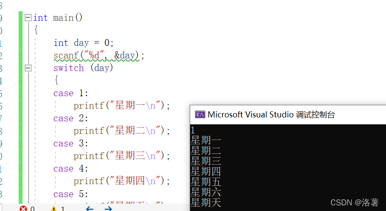Viewport: 386px width, 211px height.
Task: Click the 'int day = 0;' line
Action: tap(84, 43)
